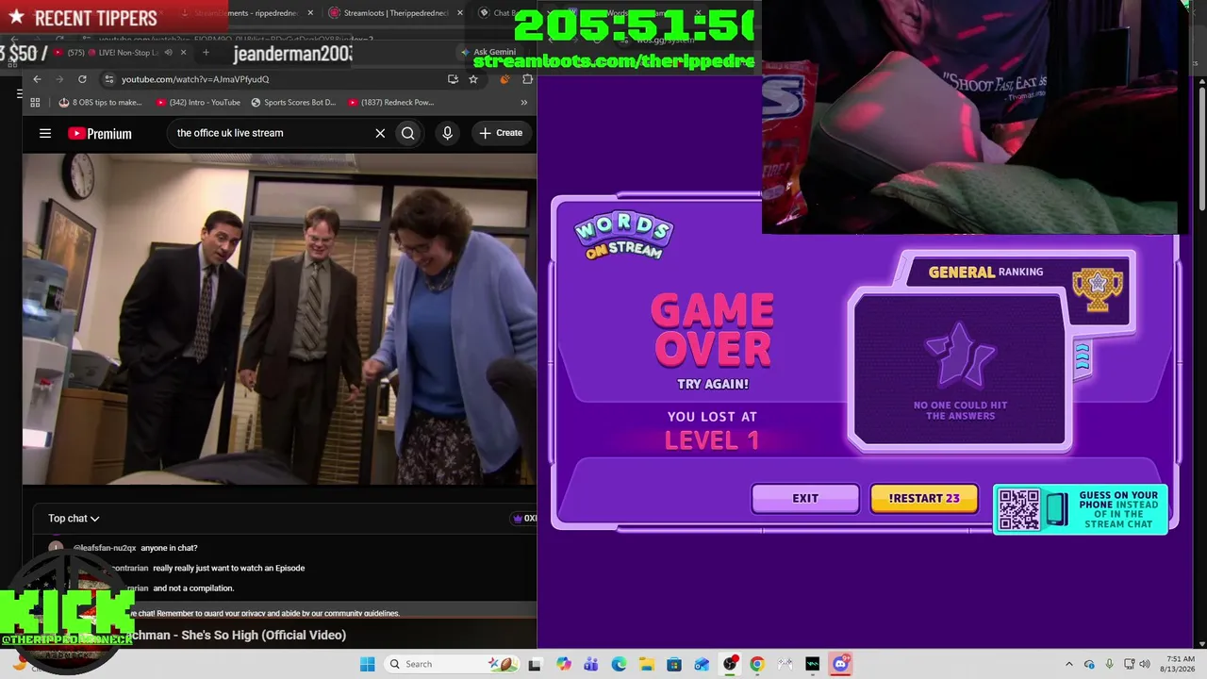The height and width of the screenshot is (679, 1207).
Task: Open Task View from the taskbar
Action: 535,664
